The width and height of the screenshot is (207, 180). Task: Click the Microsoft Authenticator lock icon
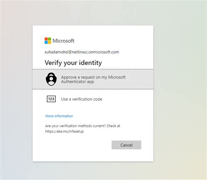pos(51,79)
